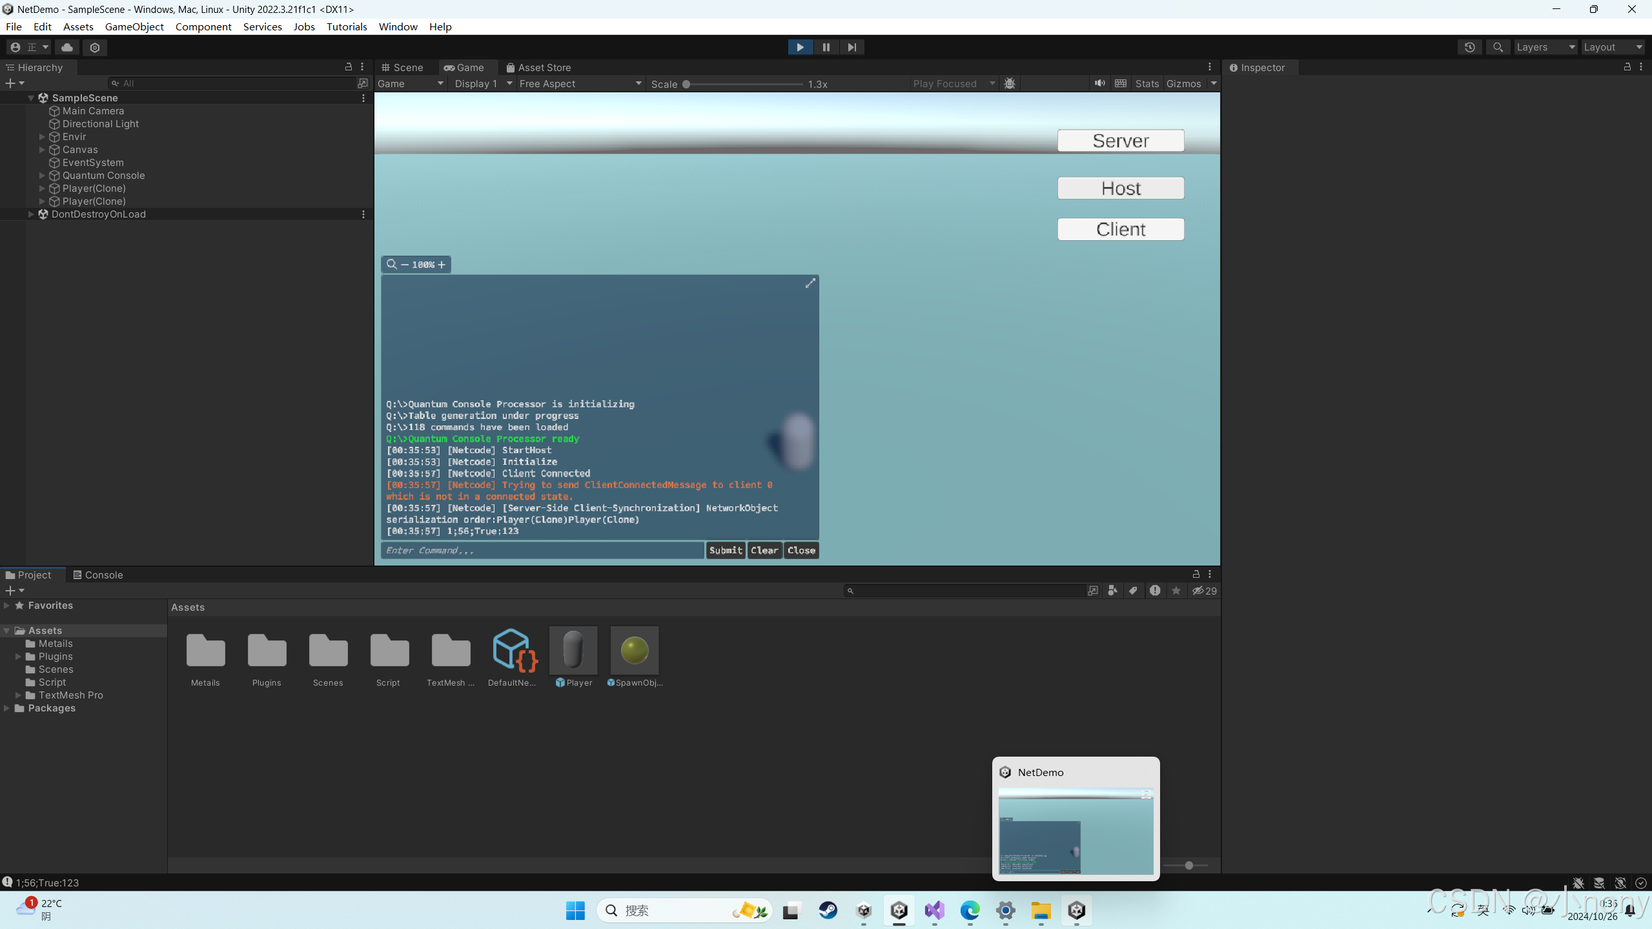Click the create (+) icon in Hierarchy panel
Viewport: 1652px width, 929px height.
[10, 83]
